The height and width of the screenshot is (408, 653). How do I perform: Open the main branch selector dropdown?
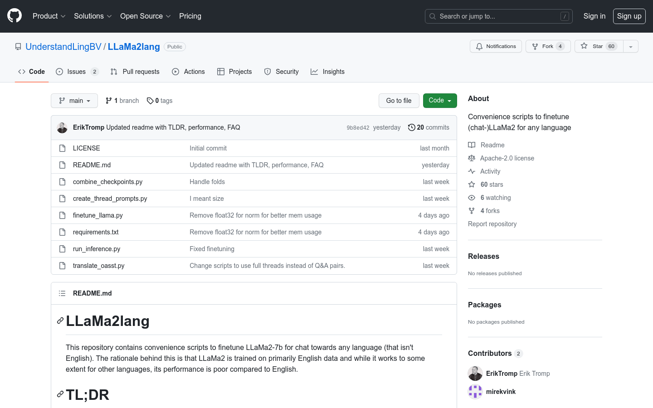[x=74, y=101]
